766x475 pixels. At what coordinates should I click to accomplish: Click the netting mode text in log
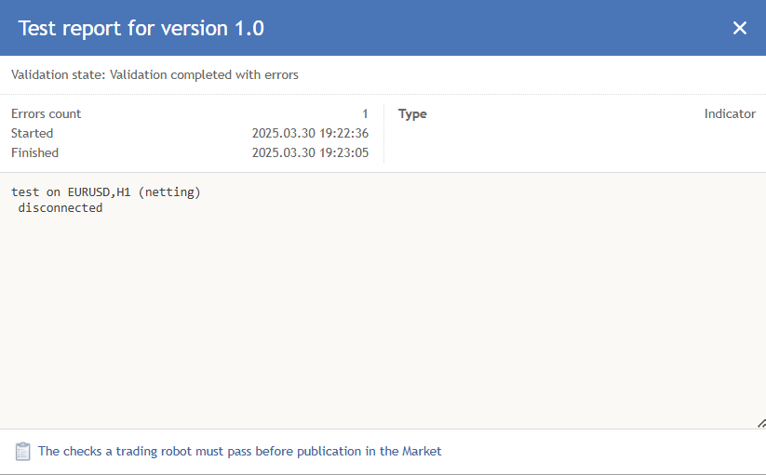[x=169, y=192]
